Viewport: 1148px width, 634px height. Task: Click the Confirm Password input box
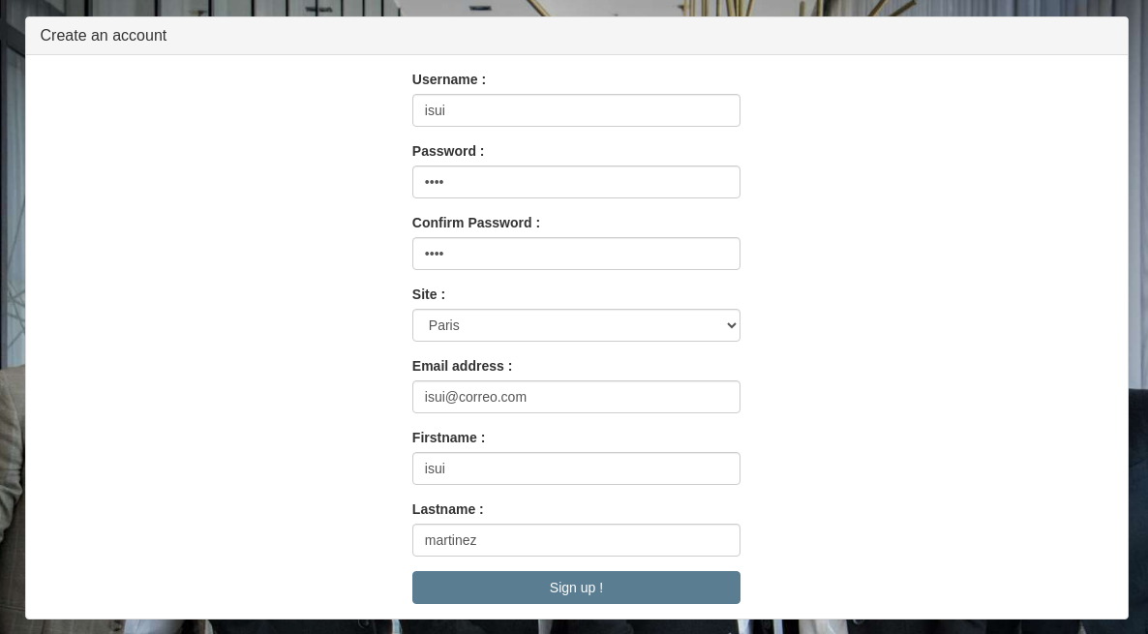click(576, 254)
